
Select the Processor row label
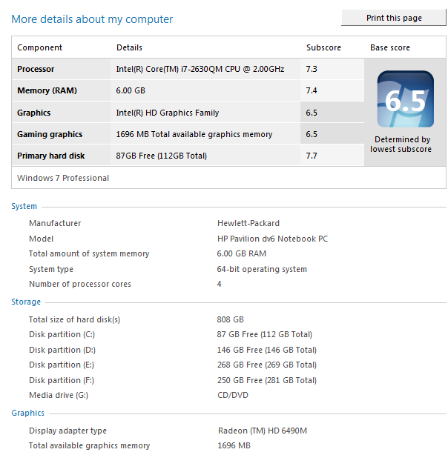36,69
